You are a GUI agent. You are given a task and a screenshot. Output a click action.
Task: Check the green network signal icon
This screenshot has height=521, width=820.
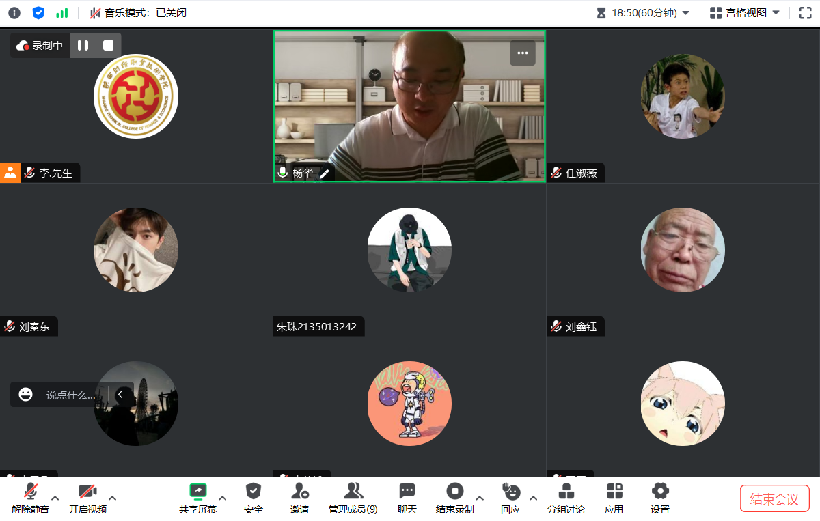coord(62,13)
